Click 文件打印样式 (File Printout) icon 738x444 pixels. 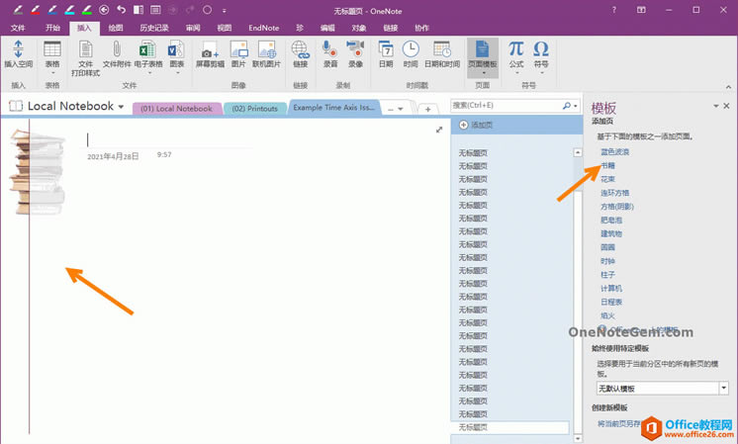86,58
